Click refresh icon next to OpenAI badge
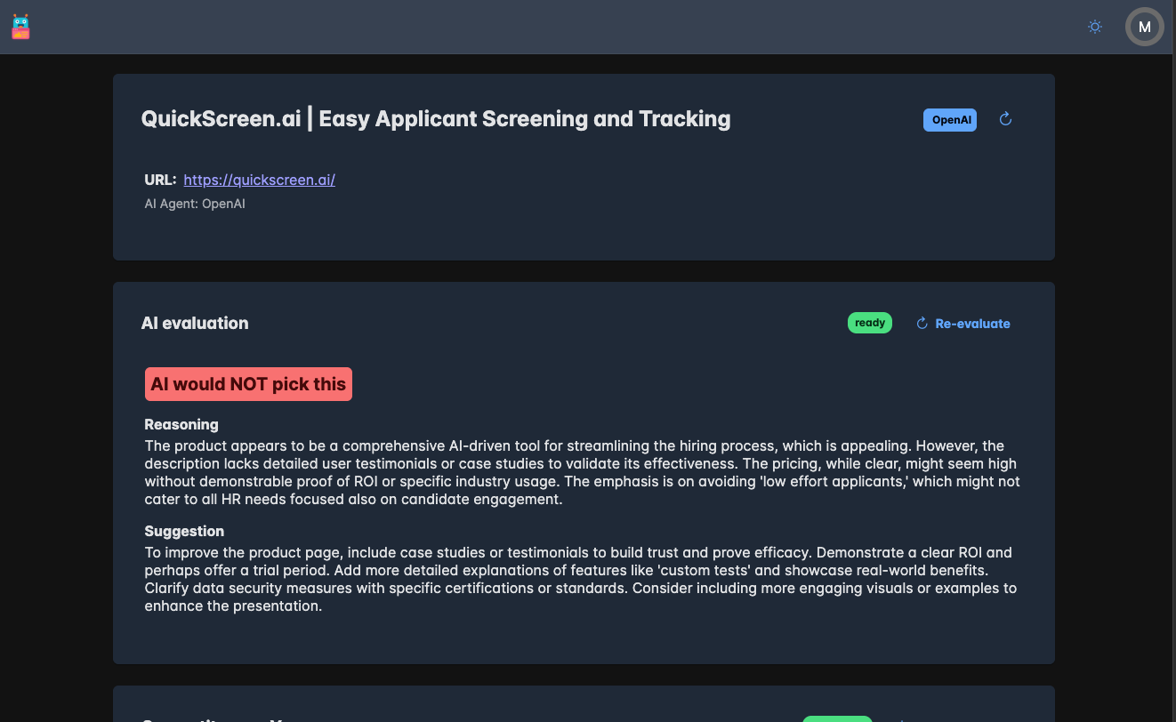 click(x=1006, y=119)
